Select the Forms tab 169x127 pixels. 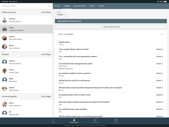coord(67,6)
